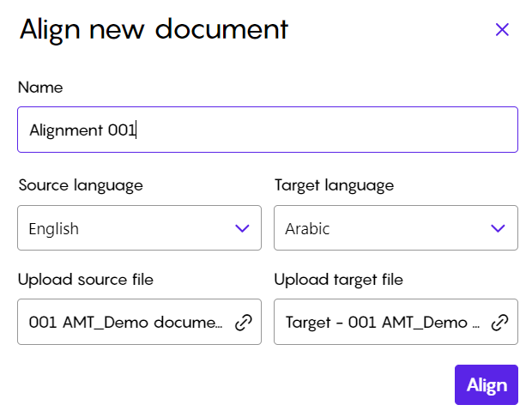Select the uploaded target file field
Image resolution: width=532 pixels, height=417 pixels.
coord(396,322)
